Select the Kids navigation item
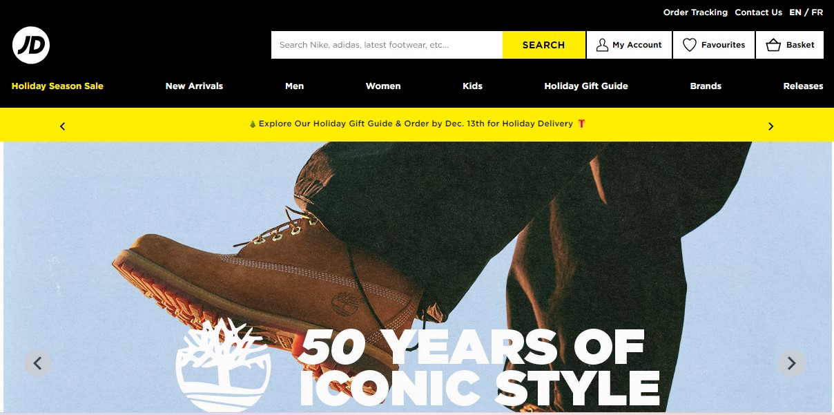This screenshot has width=834, height=415. coord(472,86)
